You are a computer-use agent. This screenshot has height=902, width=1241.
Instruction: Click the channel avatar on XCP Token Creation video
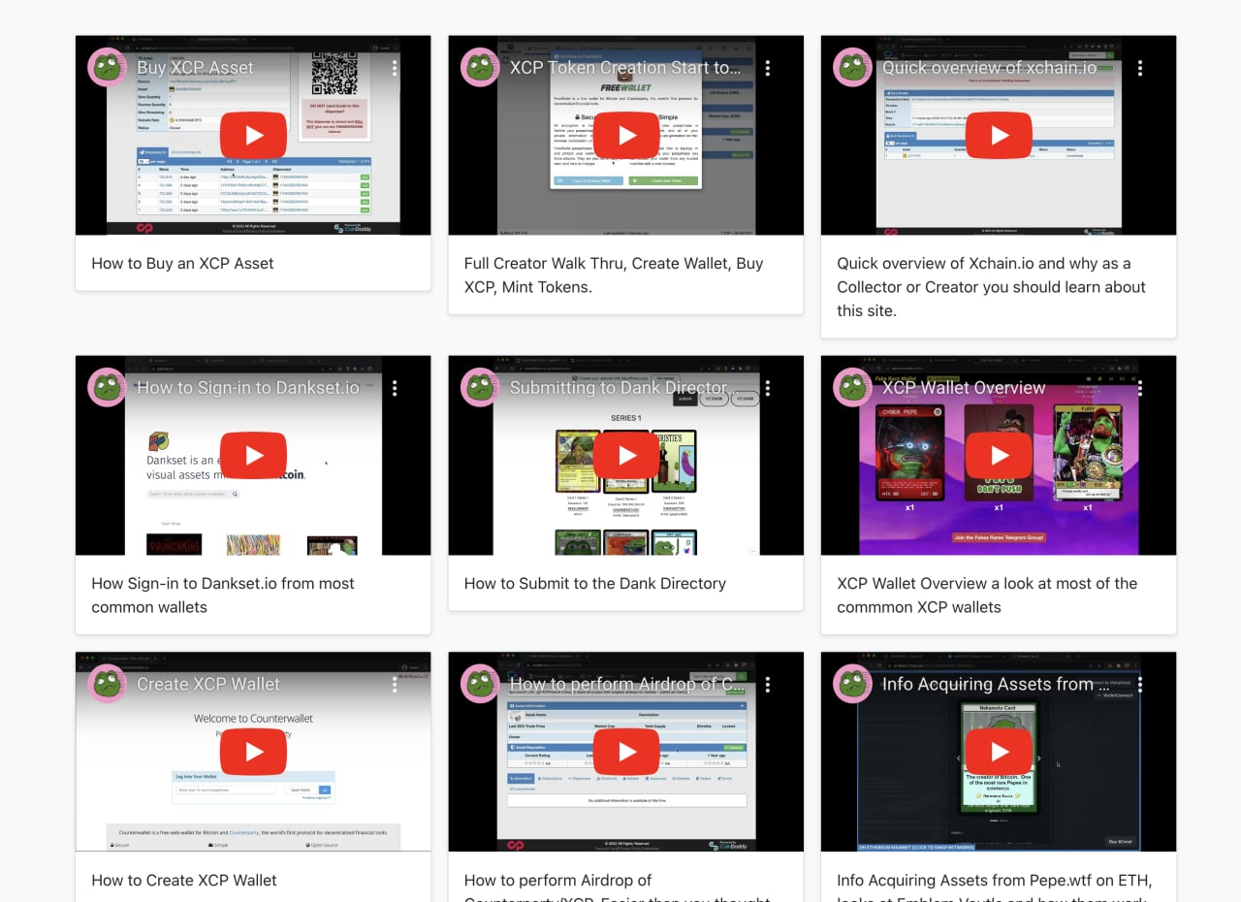480,67
